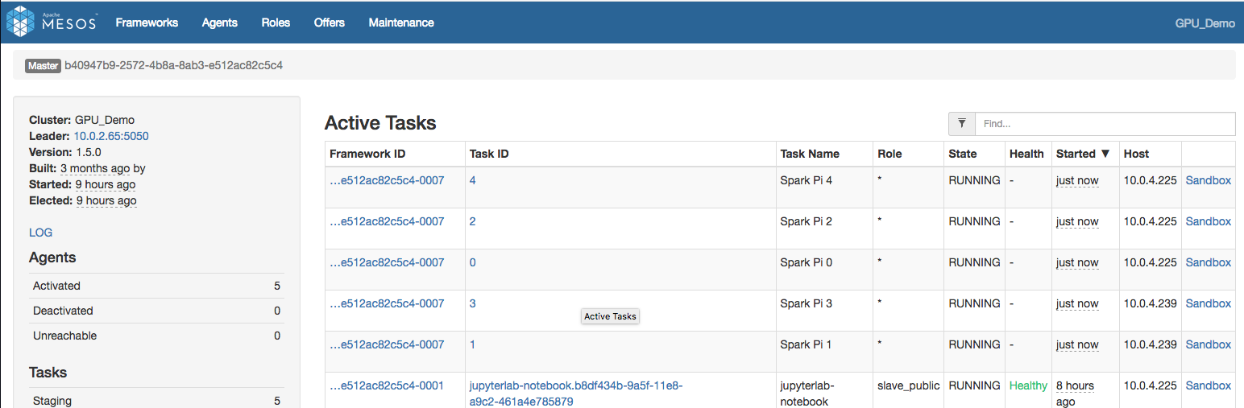Open task ID 2 link
1244x408 pixels.
(472, 221)
